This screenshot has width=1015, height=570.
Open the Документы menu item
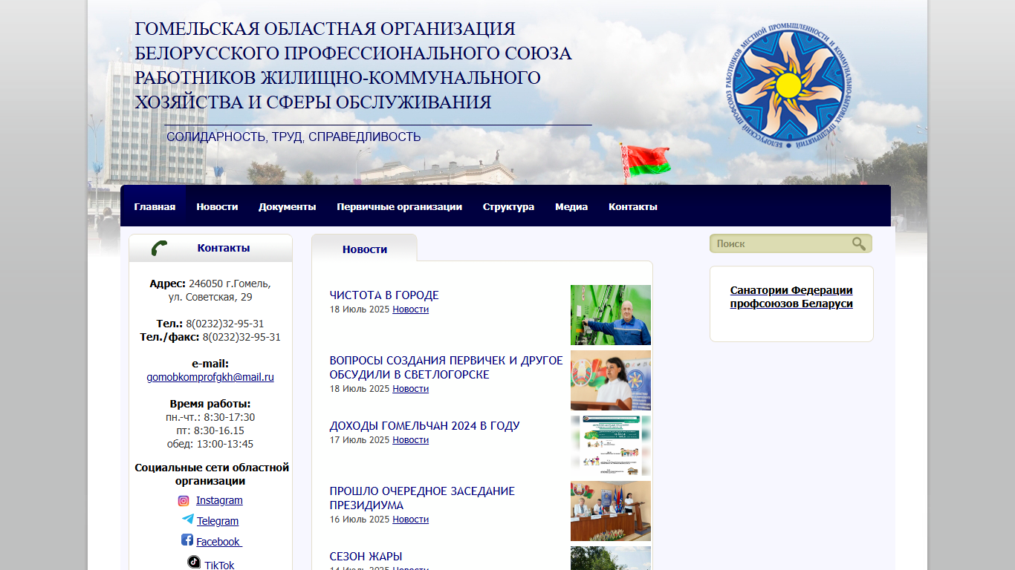tap(287, 206)
